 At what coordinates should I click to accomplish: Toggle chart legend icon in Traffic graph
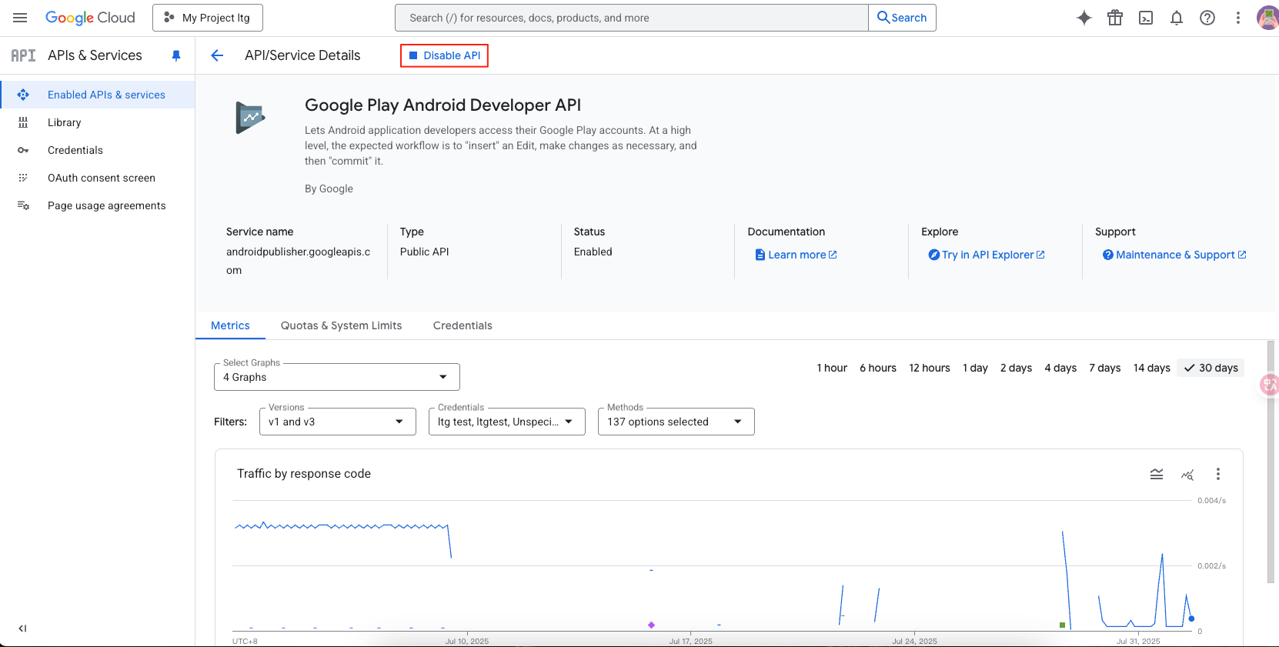click(x=1156, y=474)
